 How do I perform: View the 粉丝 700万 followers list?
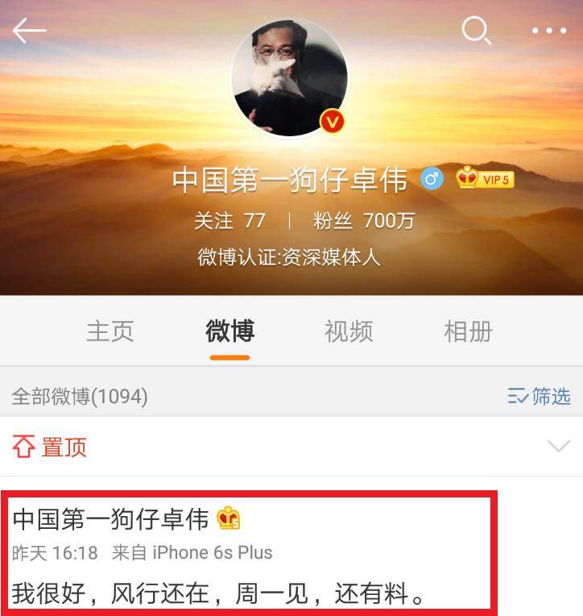click(x=364, y=220)
